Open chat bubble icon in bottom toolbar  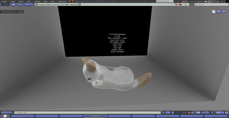point(5,116)
